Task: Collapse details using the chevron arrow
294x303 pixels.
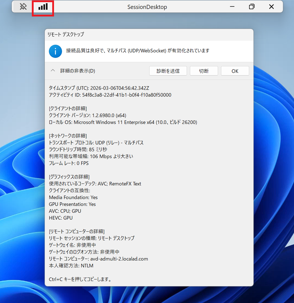Action: [53, 71]
